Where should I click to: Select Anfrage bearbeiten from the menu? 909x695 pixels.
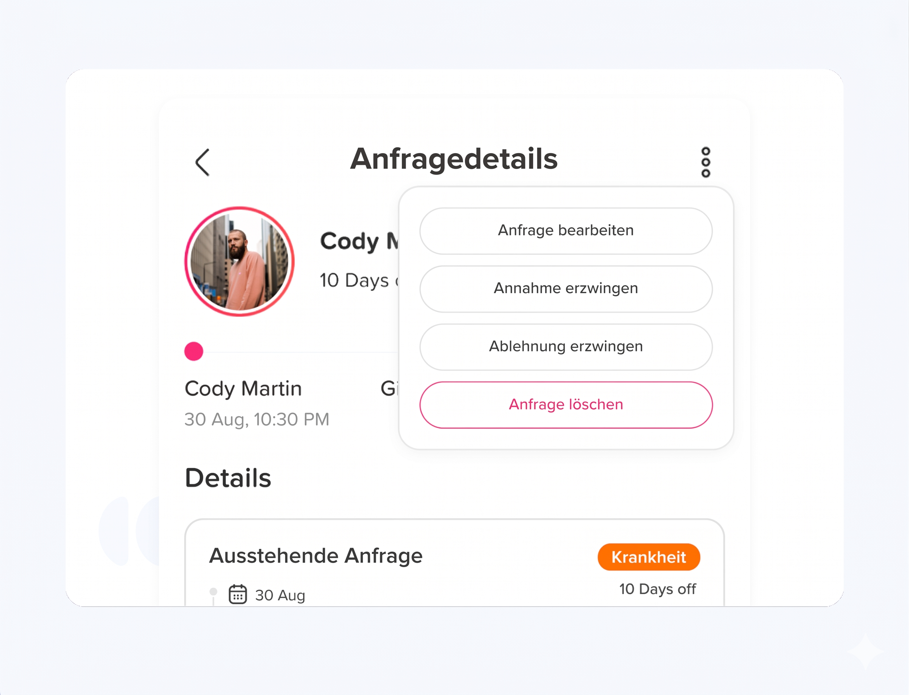coord(566,231)
